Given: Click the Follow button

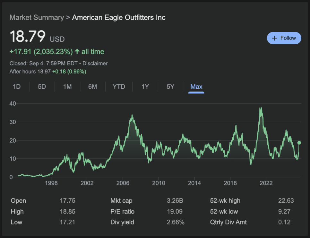Looking at the screenshot, I should pos(284,38).
